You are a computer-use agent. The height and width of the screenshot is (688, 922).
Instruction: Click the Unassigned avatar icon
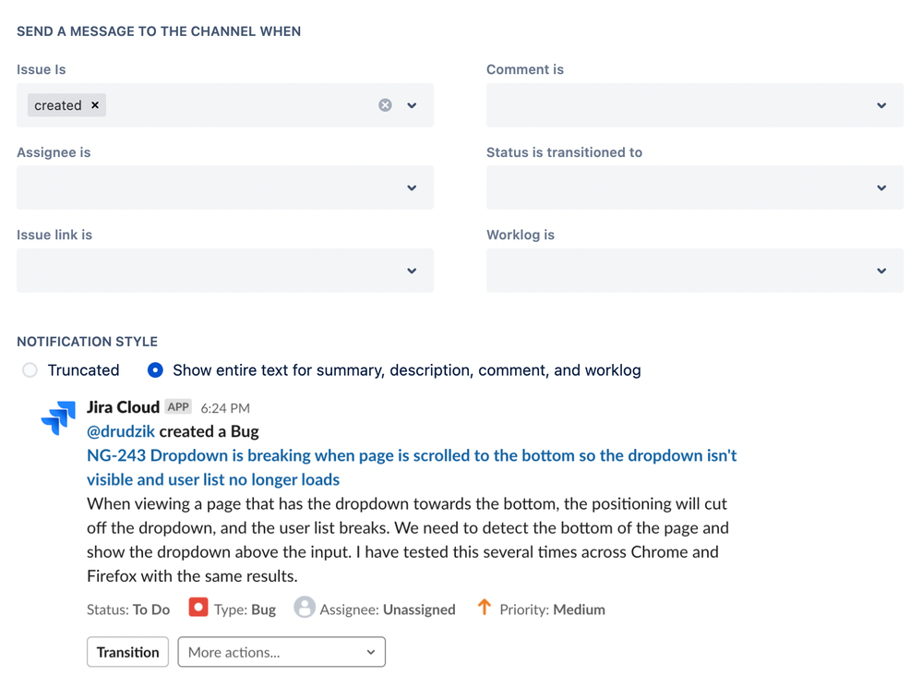click(305, 608)
